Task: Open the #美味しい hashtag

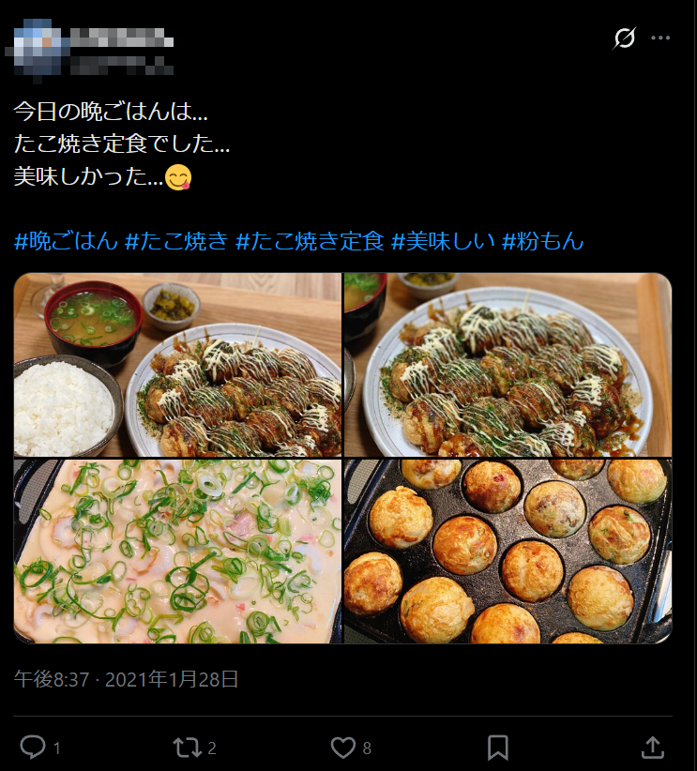Action: tap(443, 241)
